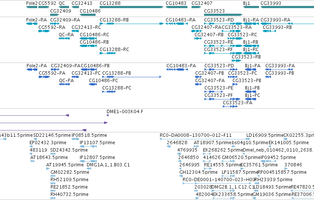The width and height of the screenshot is (314, 200).
Task: Select protein CG33523-PA
Action: pyautogui.click(x=230, y=106)
